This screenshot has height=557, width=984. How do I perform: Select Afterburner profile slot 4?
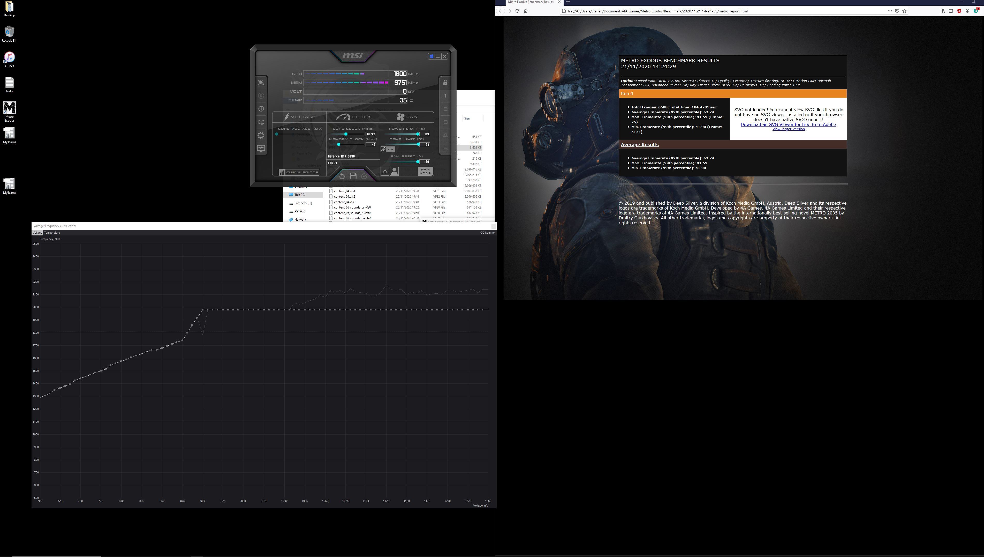[x=445, y=135]
